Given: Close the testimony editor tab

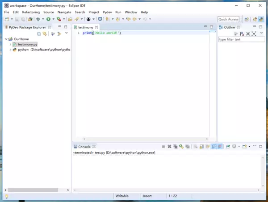Looking at the screenshot, I should (x=96, y=27).
